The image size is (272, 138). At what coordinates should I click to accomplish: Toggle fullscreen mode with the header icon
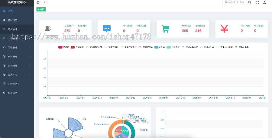pos(257,2)
